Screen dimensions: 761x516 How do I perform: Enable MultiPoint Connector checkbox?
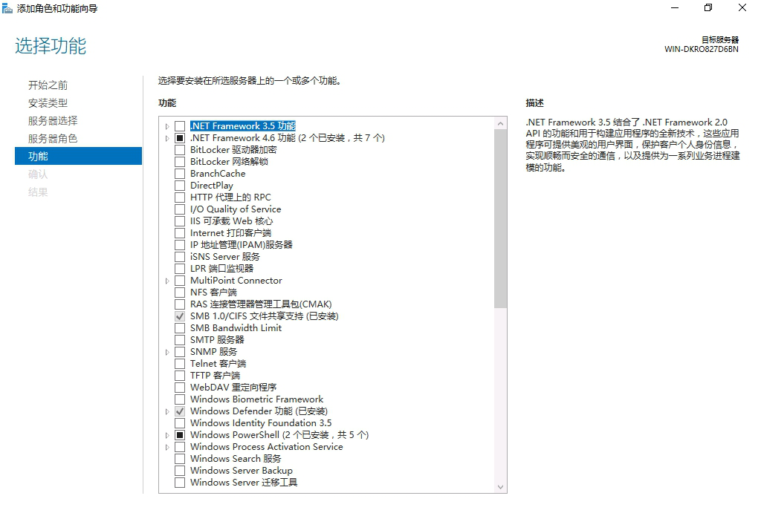pos(180,281)
